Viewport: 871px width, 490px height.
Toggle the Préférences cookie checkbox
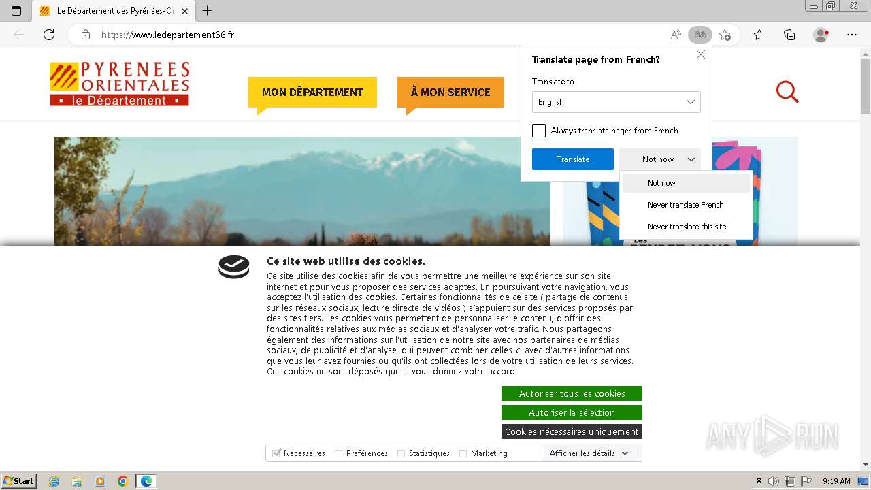(x=339, y=453)
